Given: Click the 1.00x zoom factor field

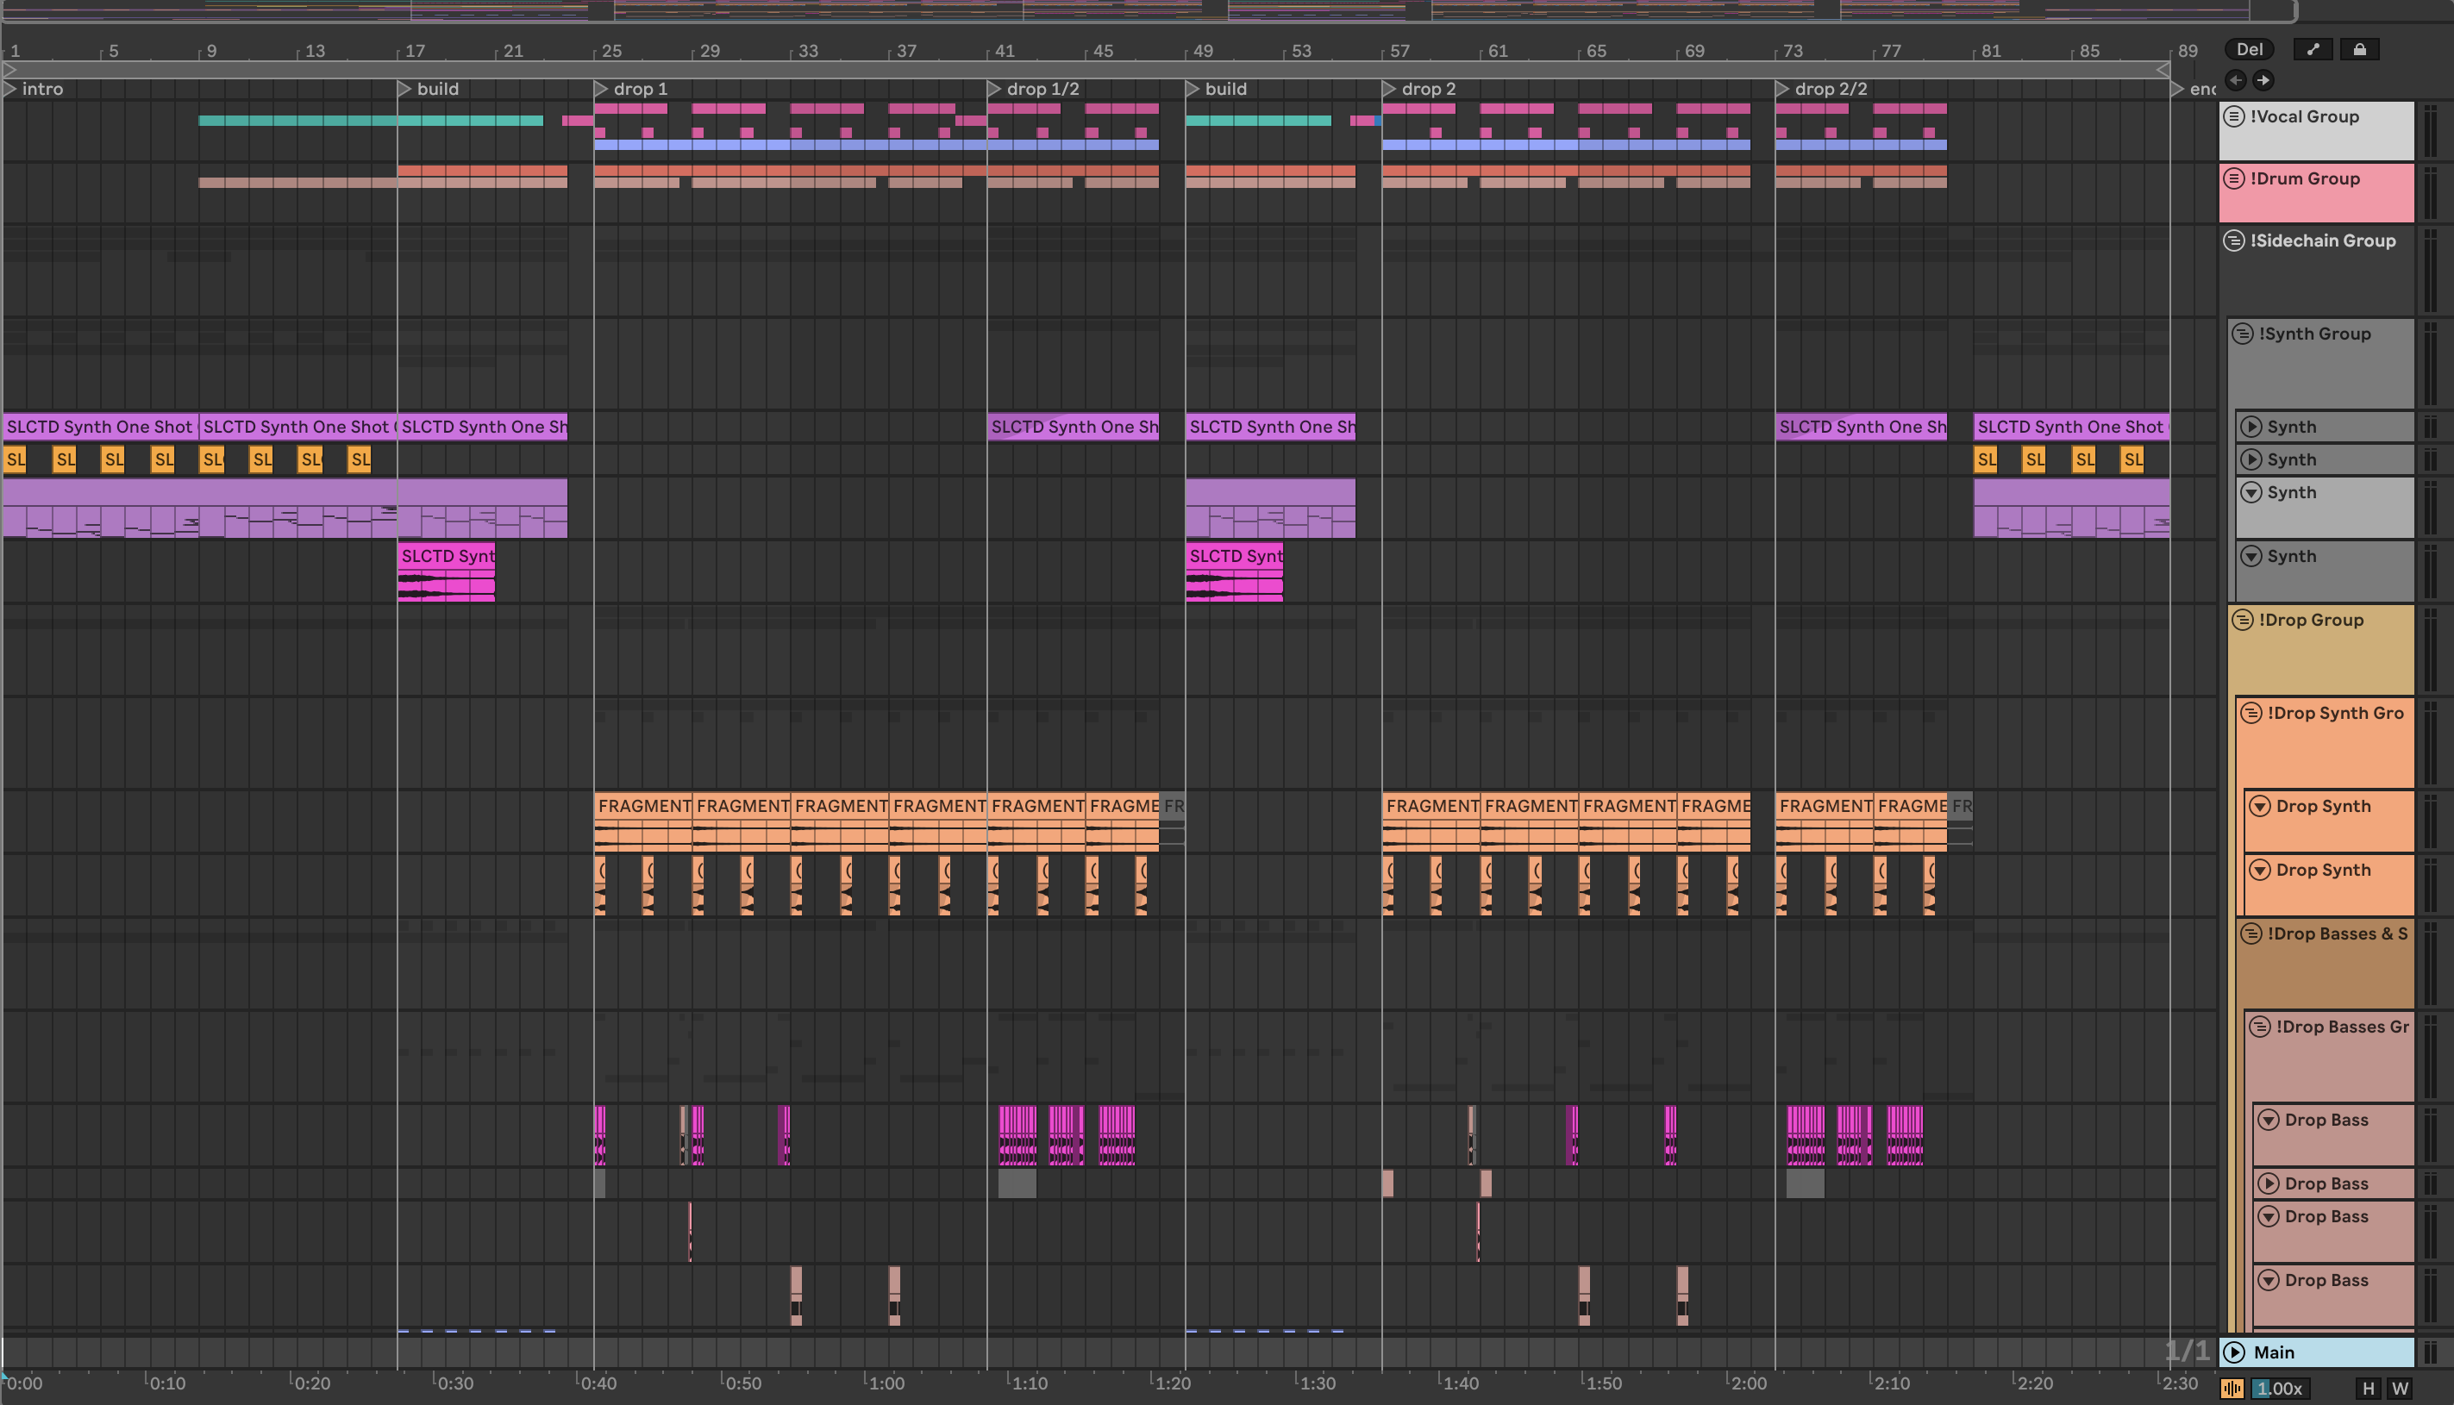Looking at the screenshot, I should point(2279,1389).
